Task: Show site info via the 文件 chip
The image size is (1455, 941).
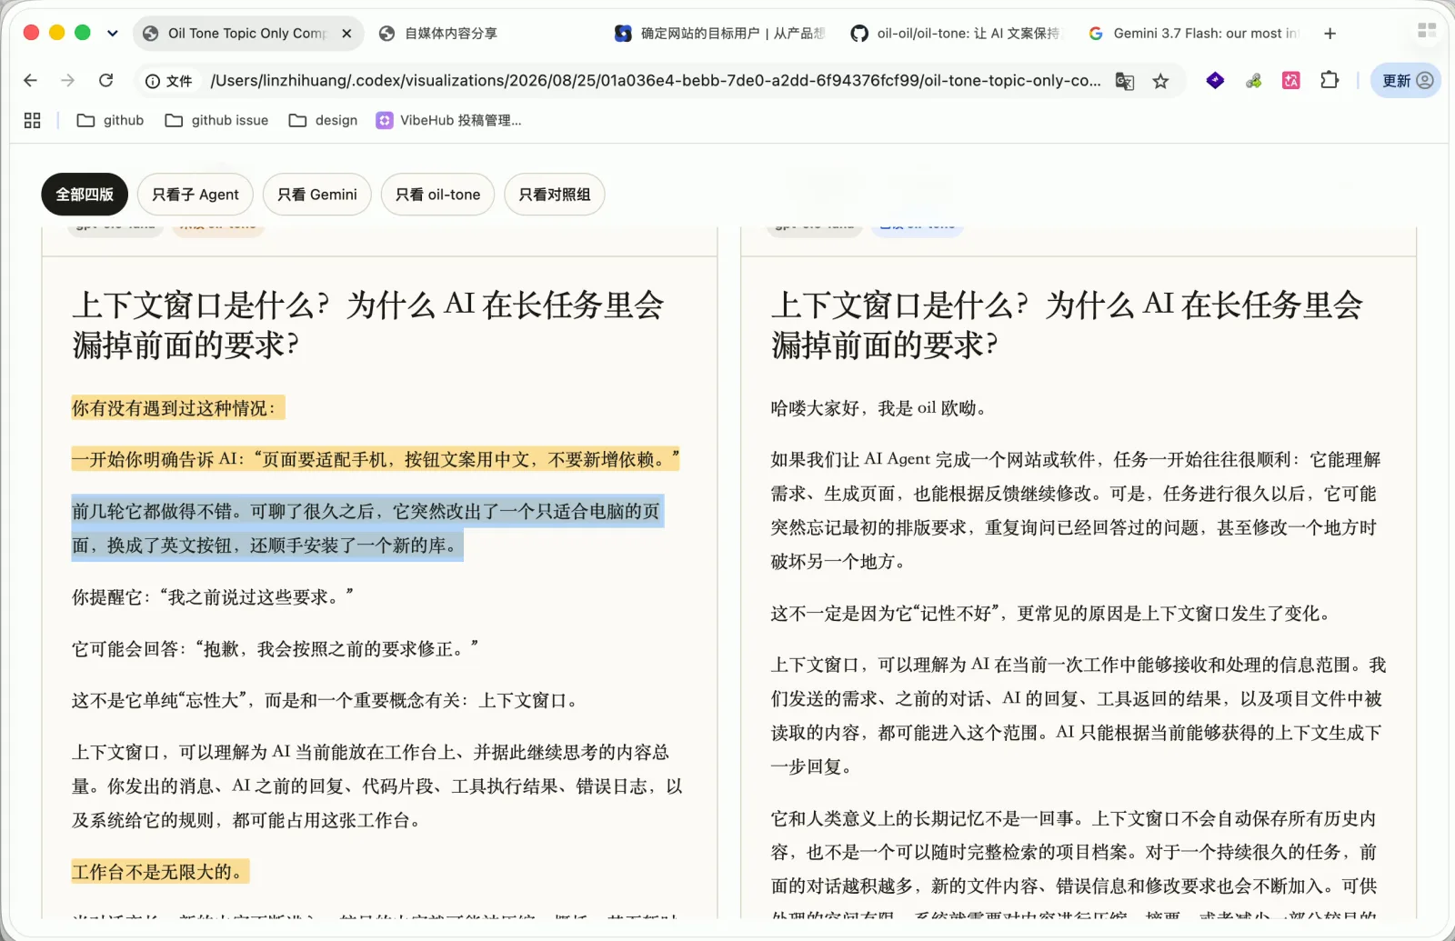Action: pos(169,81)
